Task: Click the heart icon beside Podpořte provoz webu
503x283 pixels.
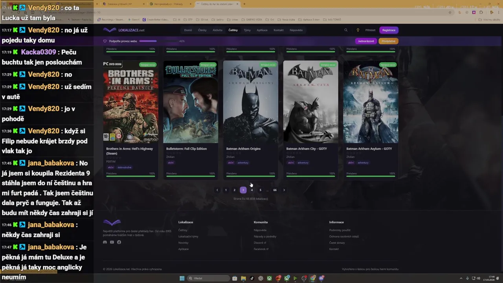Action: click(x=105, y=41)
